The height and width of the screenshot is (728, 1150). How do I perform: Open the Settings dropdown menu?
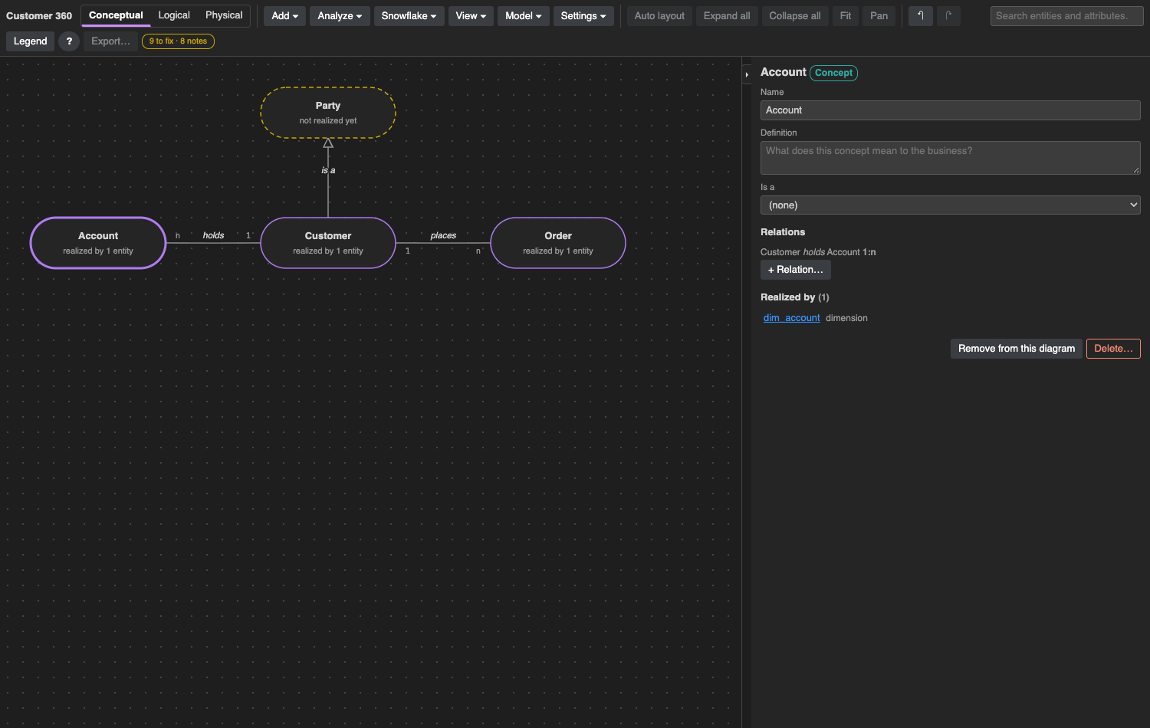[x=583, y=16]
